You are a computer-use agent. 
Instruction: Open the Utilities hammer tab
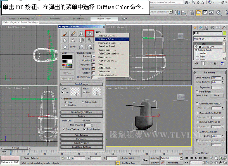point(223,28)
